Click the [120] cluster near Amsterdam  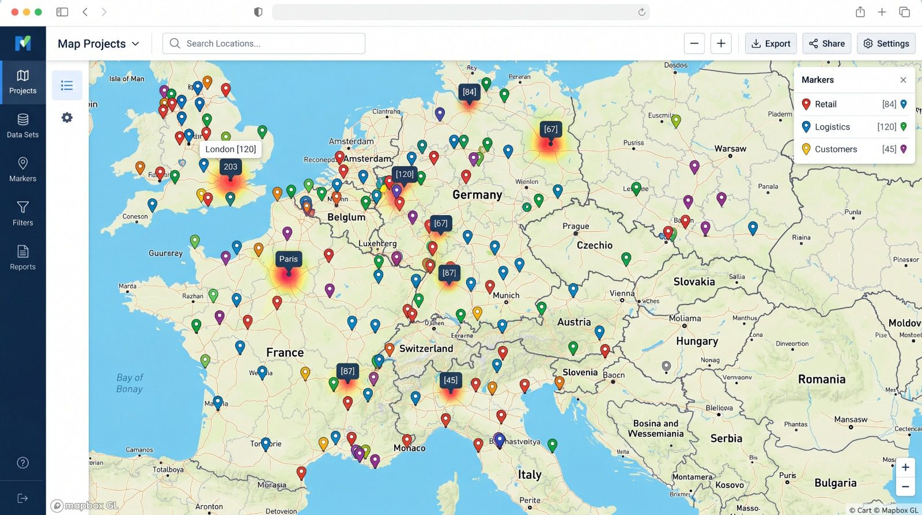click(x=405, y=174)
